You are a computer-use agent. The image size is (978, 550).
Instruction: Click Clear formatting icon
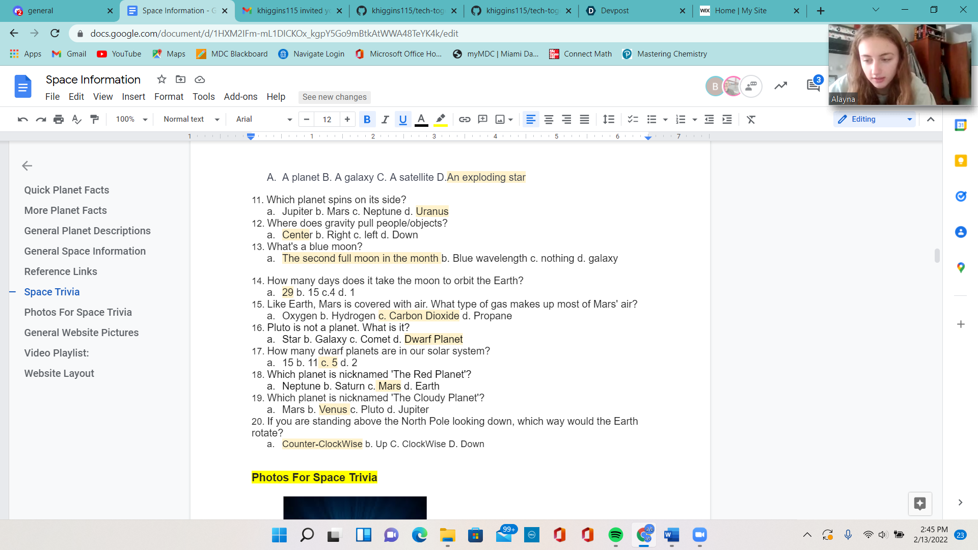(x=751, y=119)
